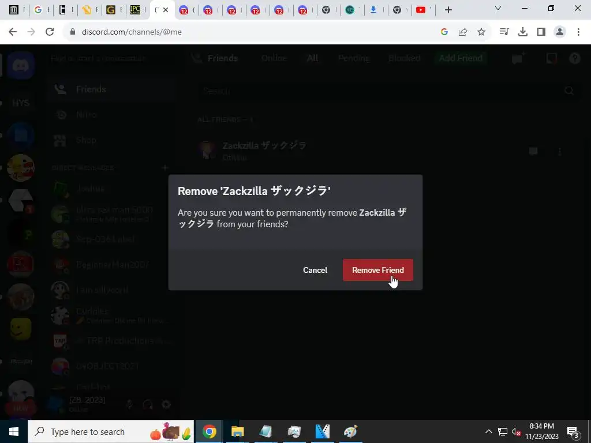Viewport: 591px width, 443px height.
Task: Click the muted volume tray icon
Action: [x=516, y=431]
